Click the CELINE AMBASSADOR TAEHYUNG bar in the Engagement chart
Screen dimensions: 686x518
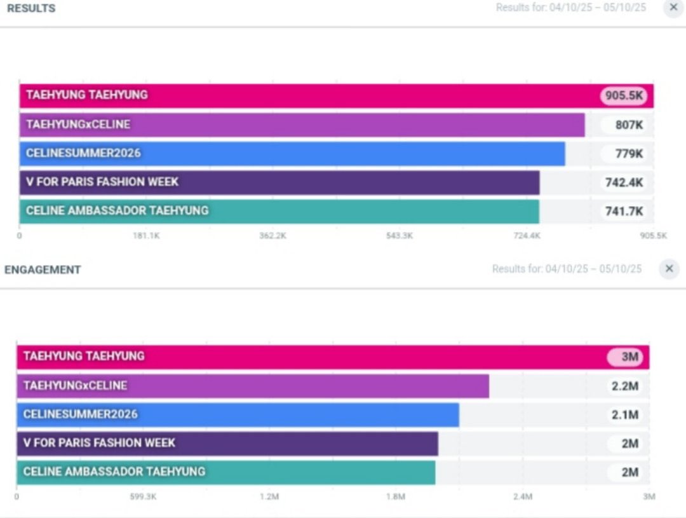[225, 472]
